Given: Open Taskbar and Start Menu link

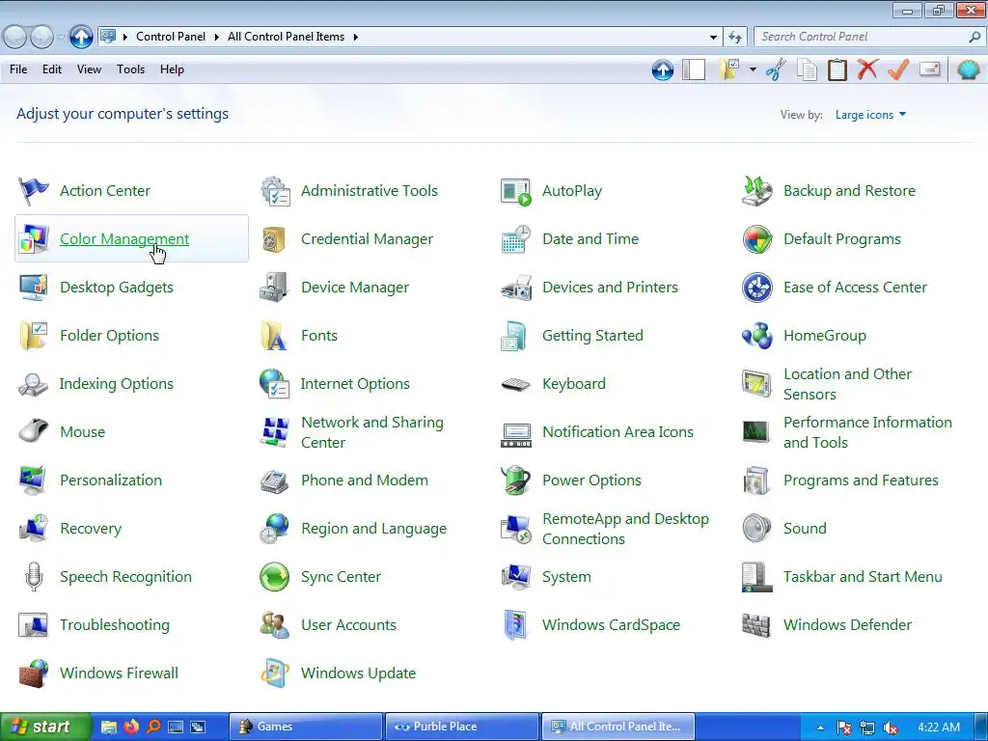Looking at the screenshot, I should point(863,577).
